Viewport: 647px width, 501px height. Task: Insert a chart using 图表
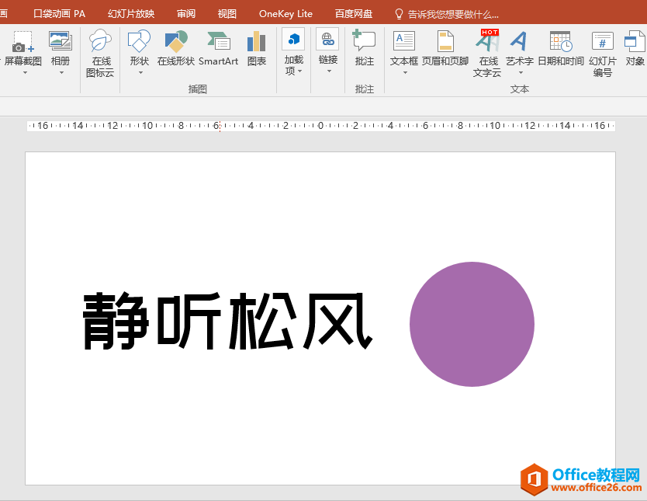click(x=256, y=50)
